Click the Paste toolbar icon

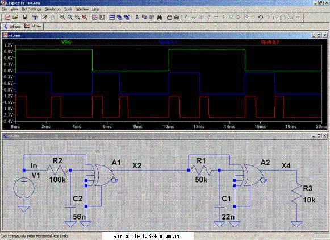click(152, 17)
